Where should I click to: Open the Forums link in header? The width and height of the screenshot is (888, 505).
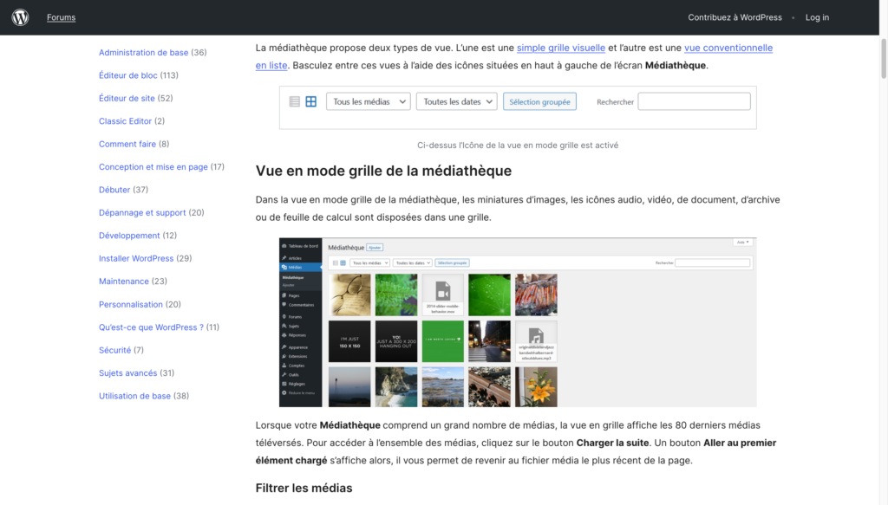62,17
